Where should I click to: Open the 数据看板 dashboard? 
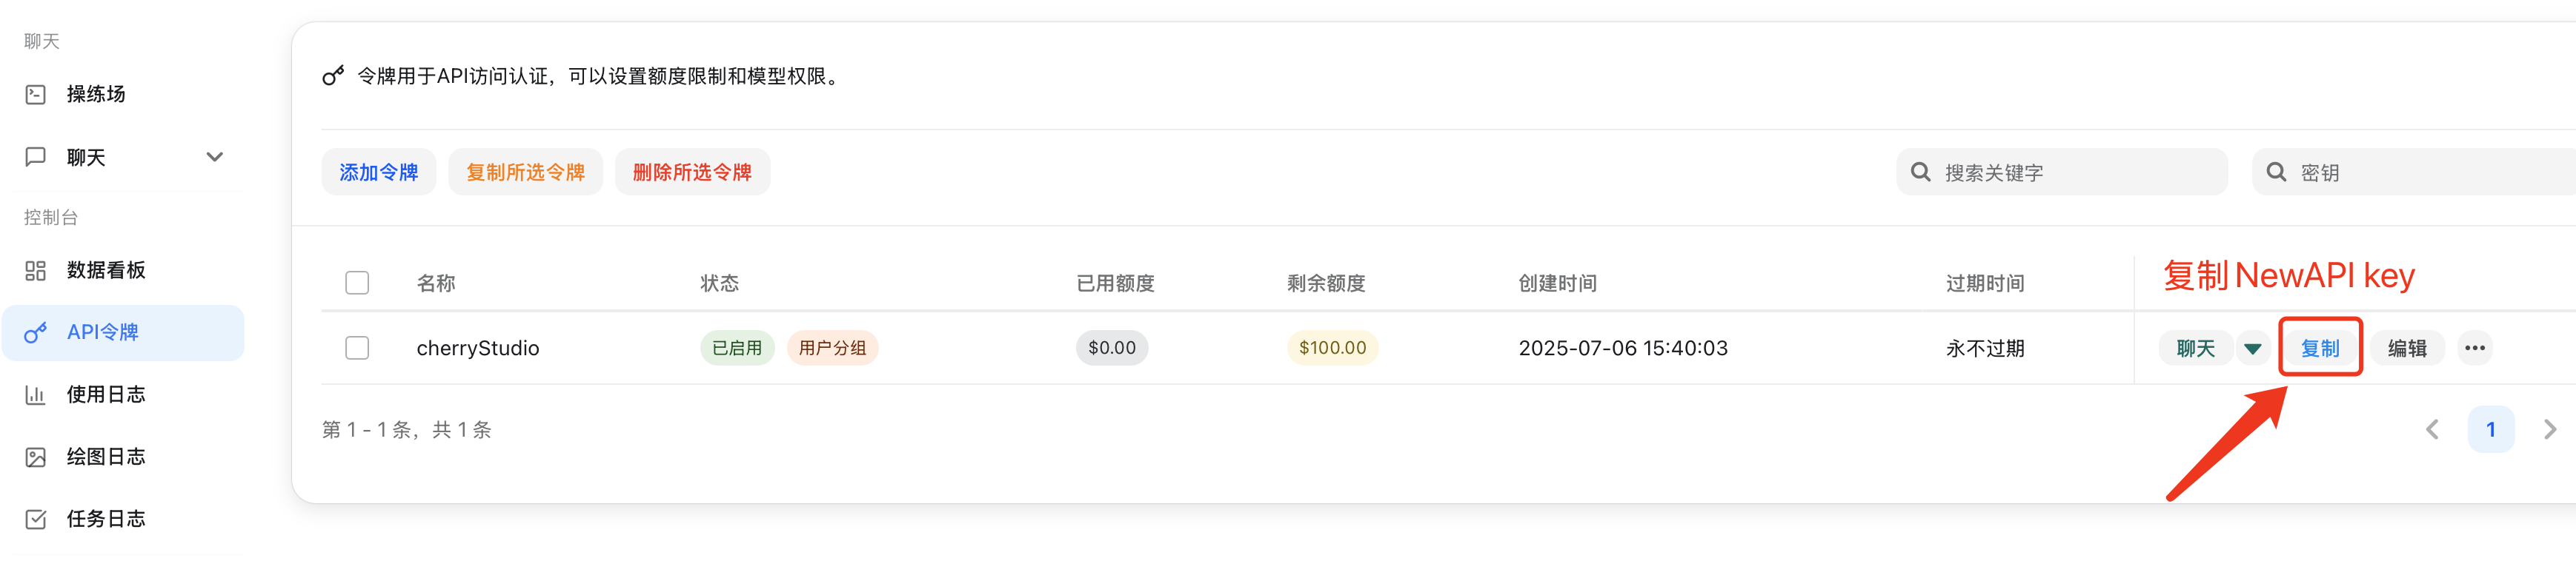105,269
